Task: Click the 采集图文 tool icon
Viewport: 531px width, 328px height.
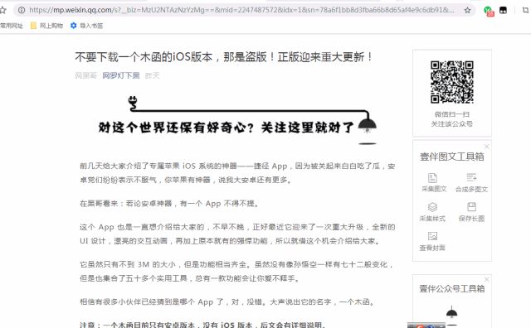Action: [x=432, y=178]
